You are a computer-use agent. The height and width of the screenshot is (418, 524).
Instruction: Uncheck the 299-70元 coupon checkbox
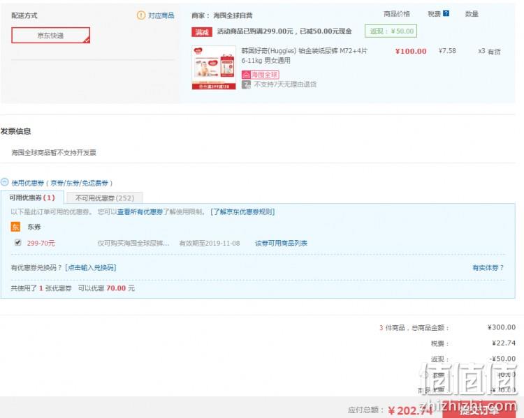(18, 242)
